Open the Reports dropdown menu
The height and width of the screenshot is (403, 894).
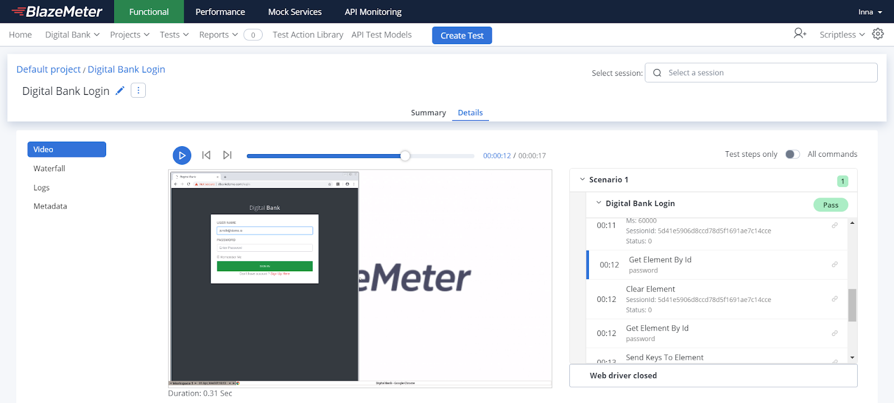(x=218, y=35)
